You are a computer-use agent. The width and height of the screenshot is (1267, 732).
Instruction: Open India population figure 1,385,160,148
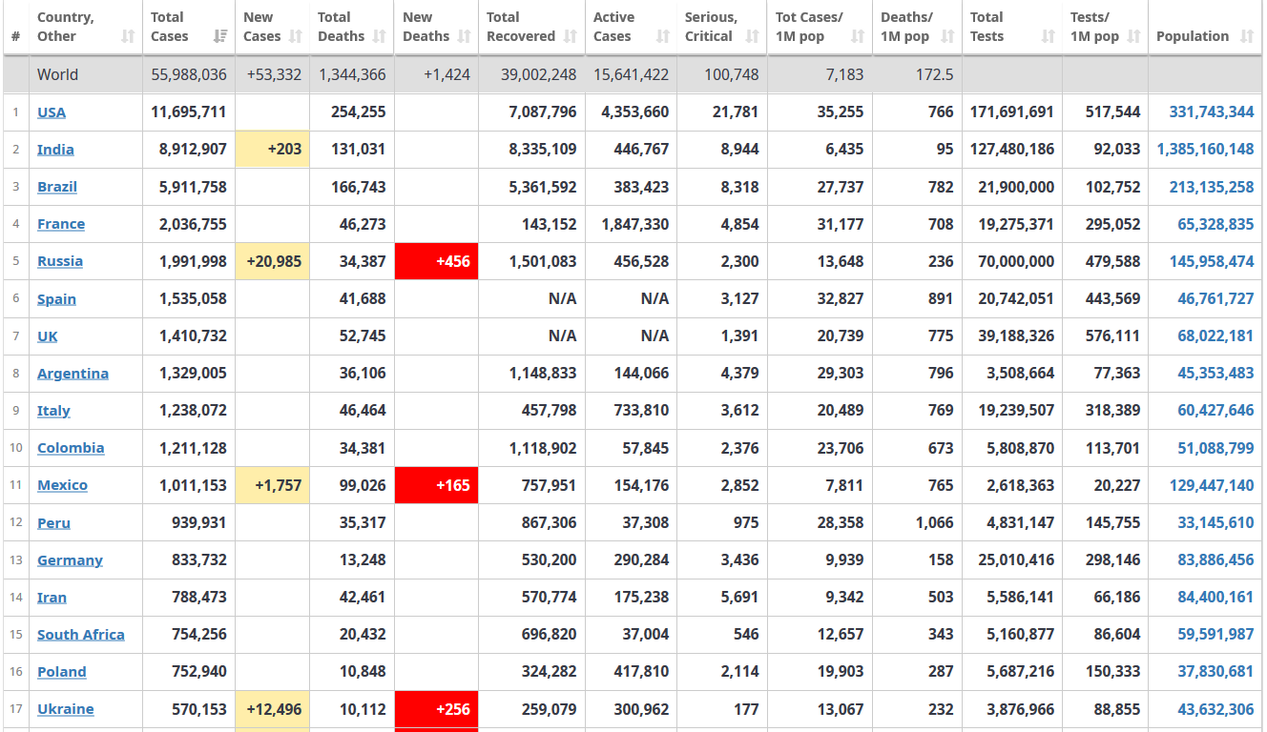coord(1205,150)
